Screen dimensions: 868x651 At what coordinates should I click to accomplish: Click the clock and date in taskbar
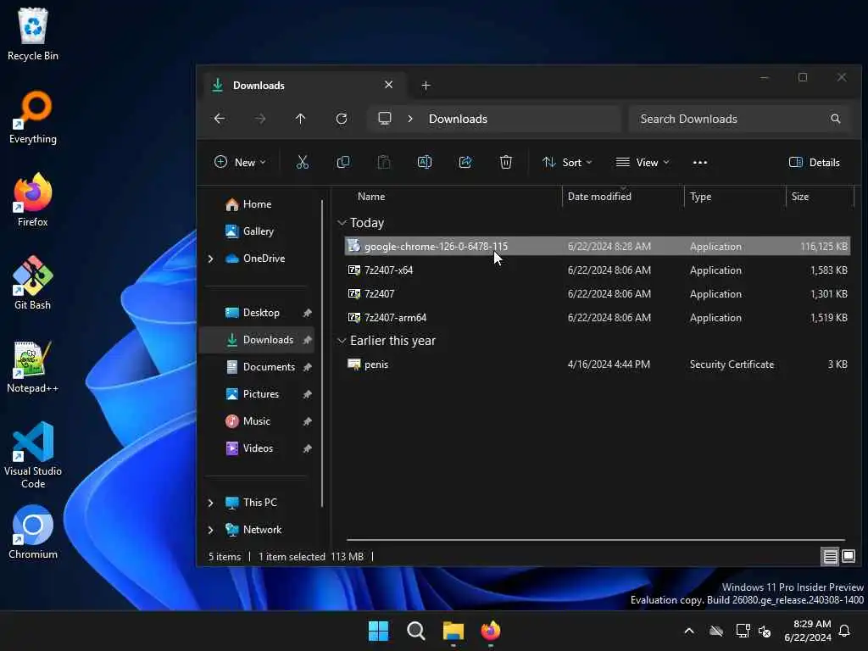click(x=807, y=631)
